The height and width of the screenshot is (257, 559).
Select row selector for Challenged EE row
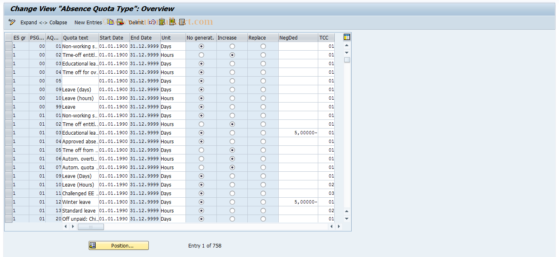click(8, 193)
